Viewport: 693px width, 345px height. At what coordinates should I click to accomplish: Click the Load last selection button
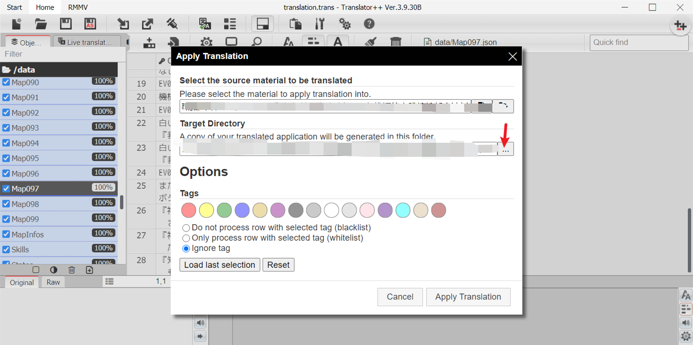click(220, 265)
